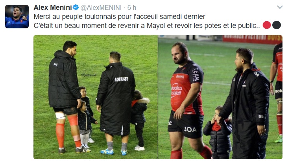This screenshot has width=288, height=161.
Task: Open the left photo of the tweet
Action: [x=96, y=97]
